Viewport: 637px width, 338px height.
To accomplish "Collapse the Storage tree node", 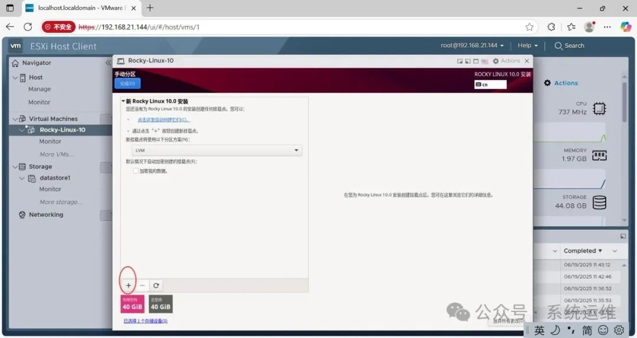I will [15, 167].
